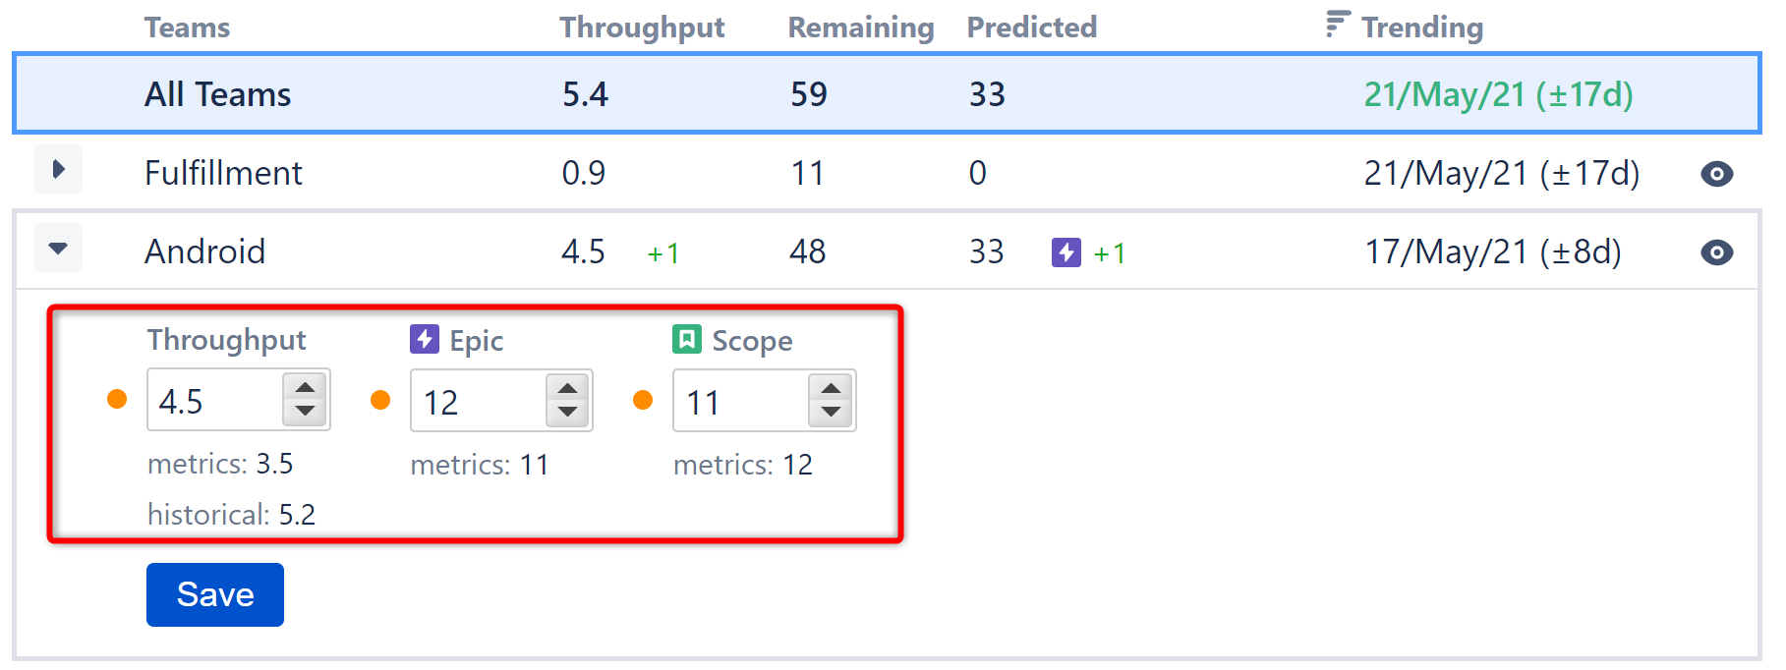Click the purple Epic lightning icon above the input
Screen dimensions: 1786x670
pyautogui.click(x=425, y=340)
